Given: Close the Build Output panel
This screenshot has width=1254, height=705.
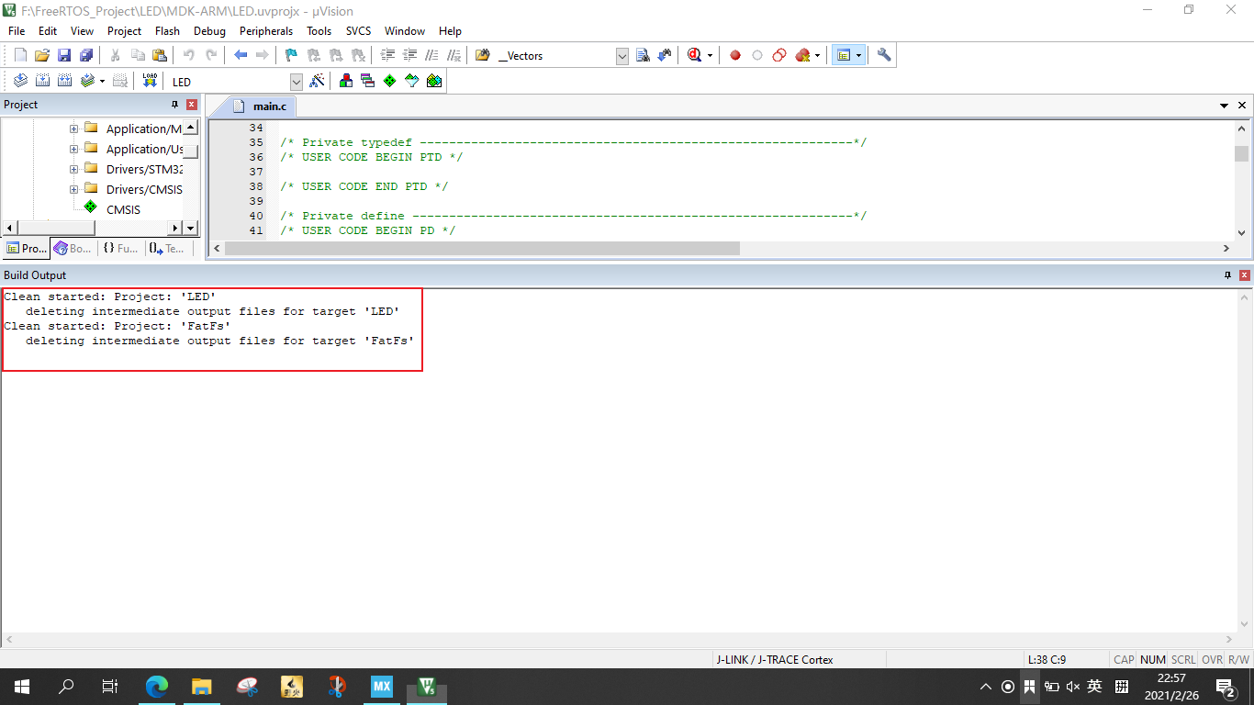Looking at the screenshot, I should (1245, 275).
